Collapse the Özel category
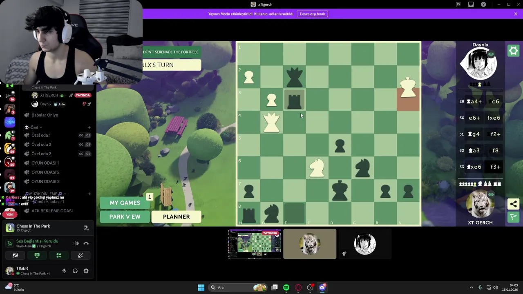This screenshot has width=523, height=294. tap(33, 127)
